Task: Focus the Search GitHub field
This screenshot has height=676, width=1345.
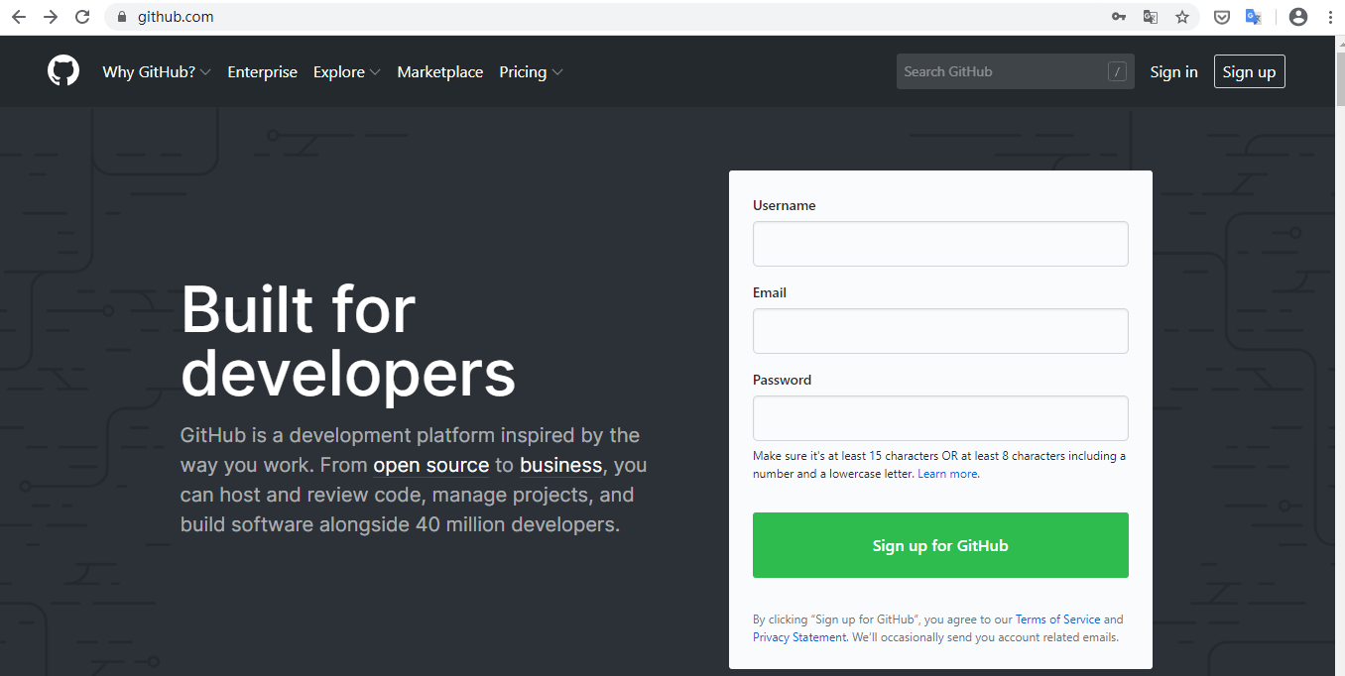Action: pyautogui.click(x=1016, y=71)
